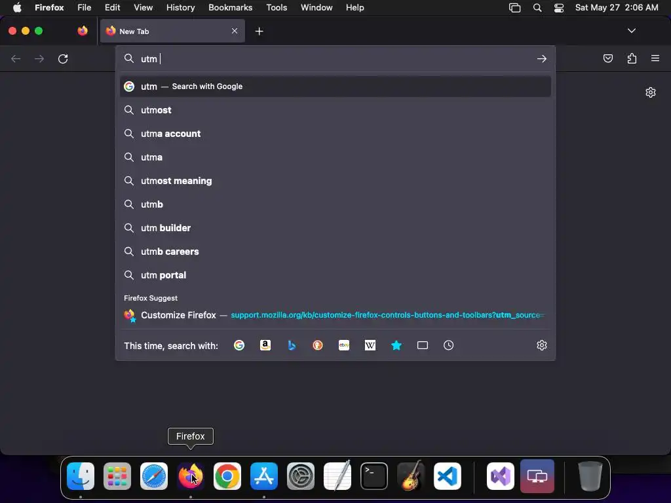Choose 'utm — Search with Google' result
Screen dimensions: 671x503
[x=335, y=86]
